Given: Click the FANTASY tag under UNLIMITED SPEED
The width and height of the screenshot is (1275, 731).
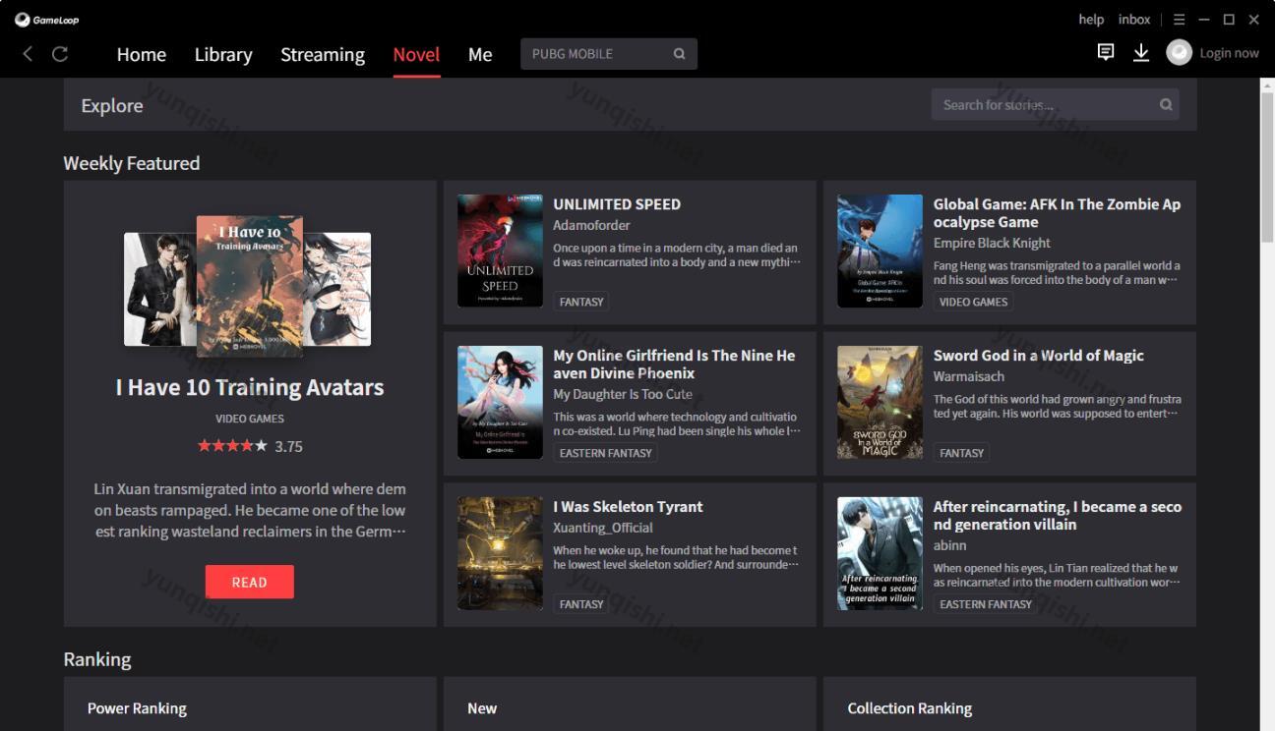Looking at the screenshot, I should tap(581, 302).
